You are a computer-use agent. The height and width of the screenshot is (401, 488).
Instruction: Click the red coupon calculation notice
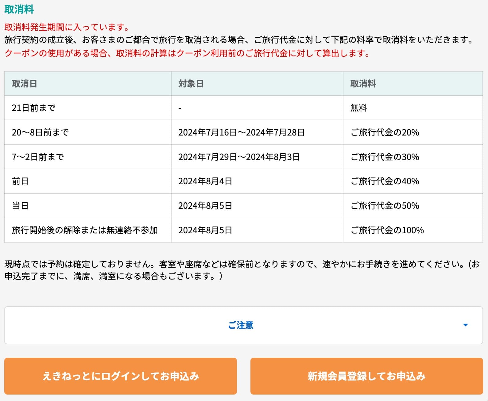click(187, 53)
